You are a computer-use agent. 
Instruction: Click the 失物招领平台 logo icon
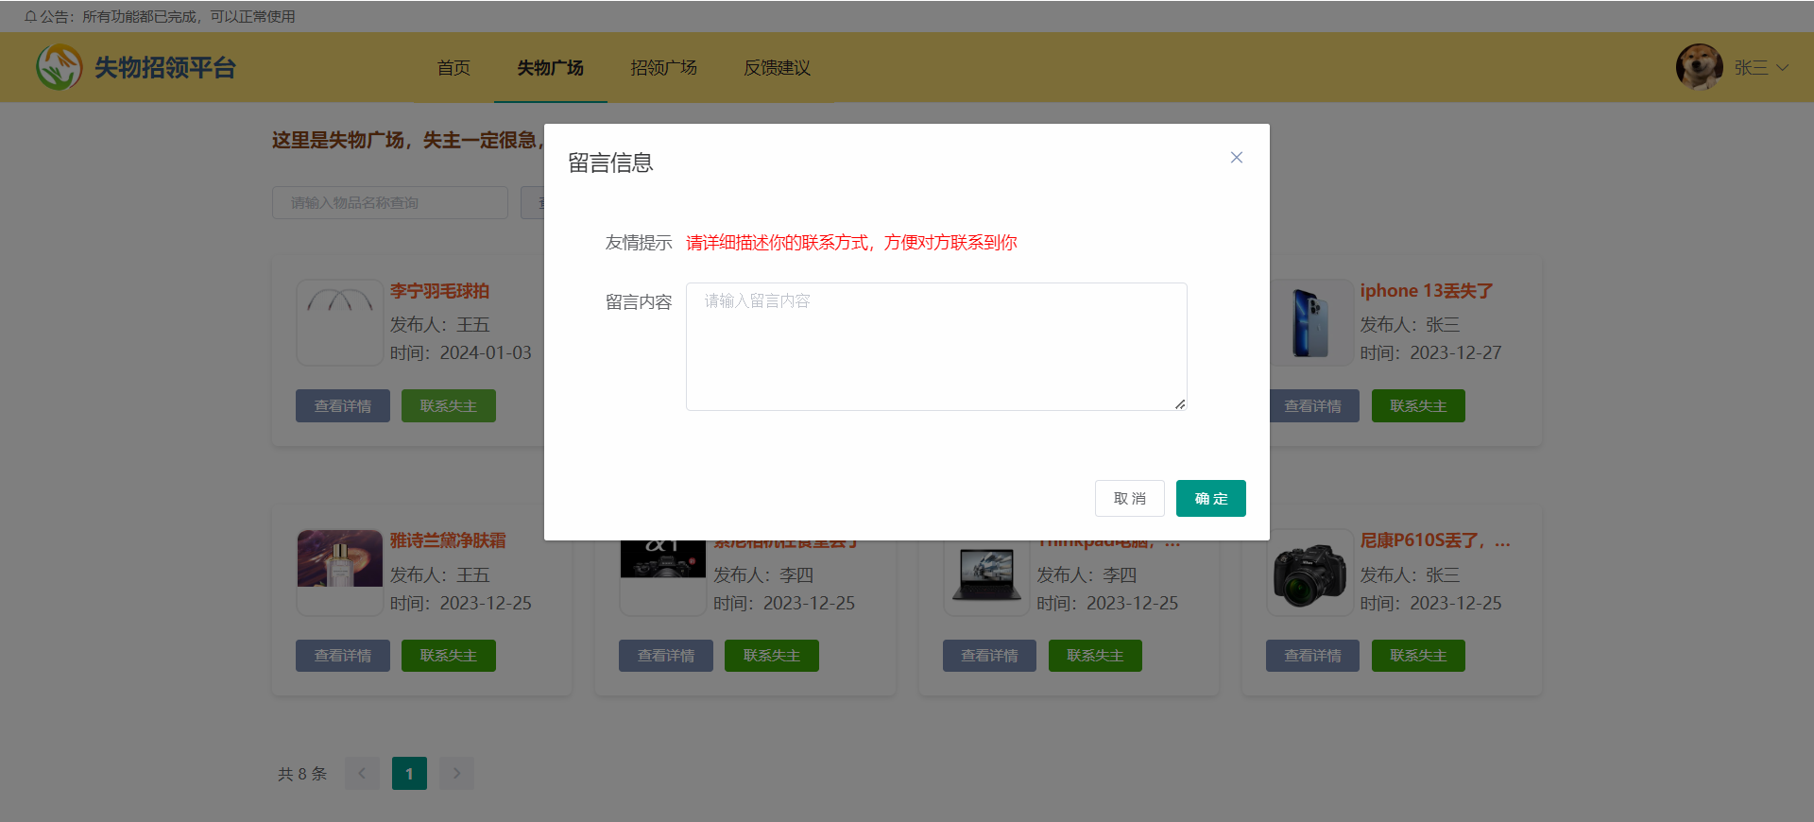(59, 68)
